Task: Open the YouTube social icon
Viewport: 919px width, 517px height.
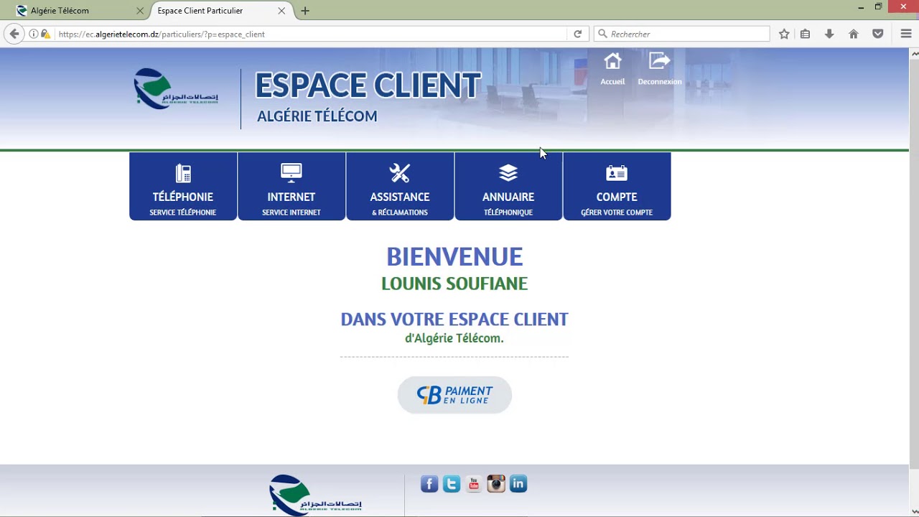Action: tap(474, 484)
